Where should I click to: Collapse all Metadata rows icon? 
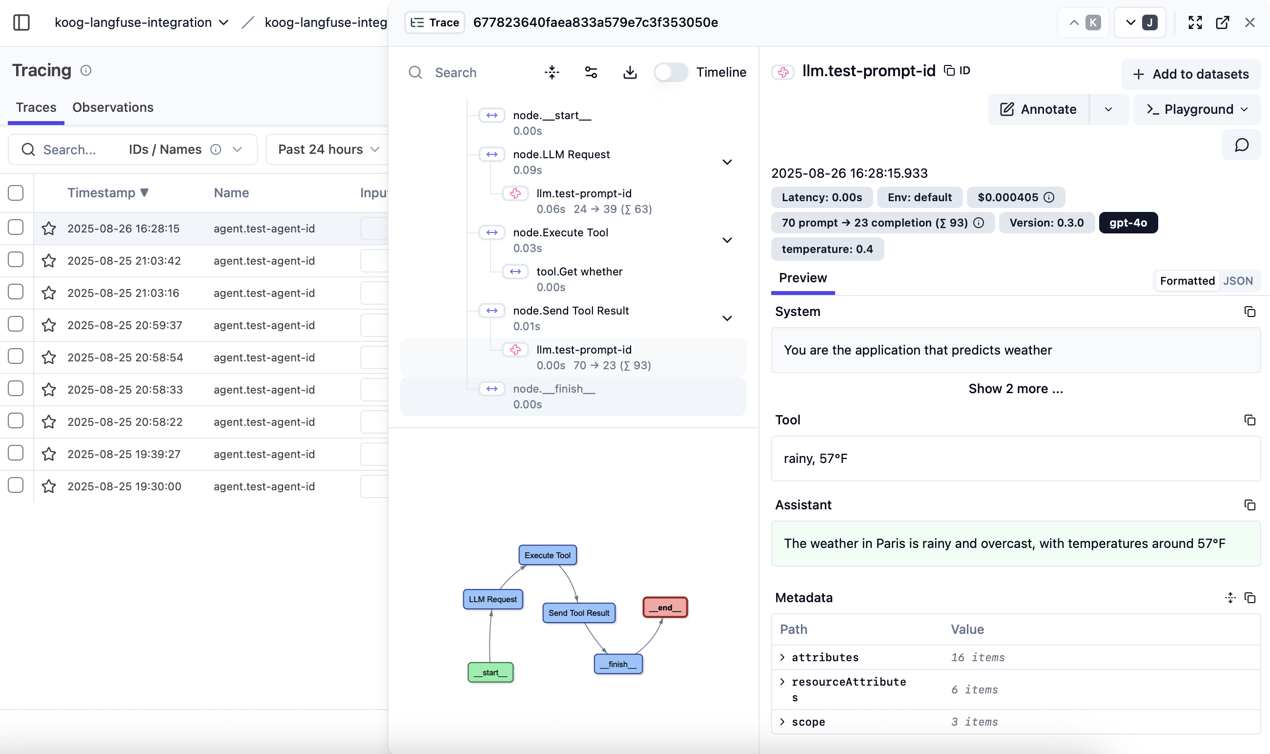click(x=1230, y=598)
